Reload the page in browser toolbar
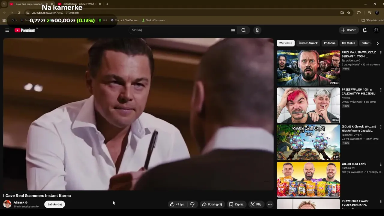 click(19, 13)
